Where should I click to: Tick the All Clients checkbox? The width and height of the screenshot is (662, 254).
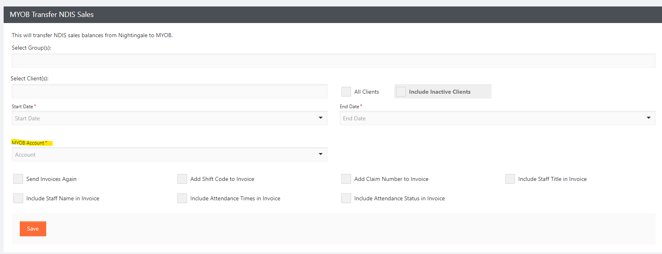346,92
